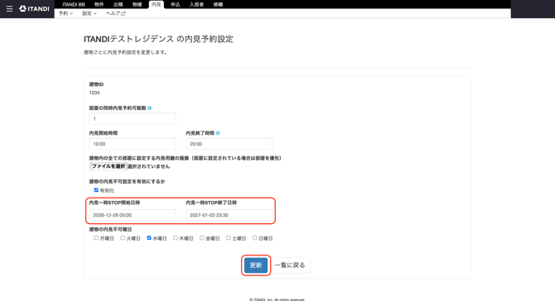This screenshot has width=555, height=301.
Task: Expand the 予約 dropdown menu
Action: pos(65,13)
